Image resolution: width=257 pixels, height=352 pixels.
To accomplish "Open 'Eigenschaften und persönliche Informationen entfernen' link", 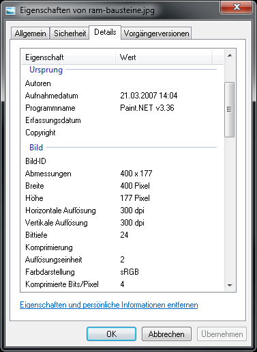I will [109, 305].
